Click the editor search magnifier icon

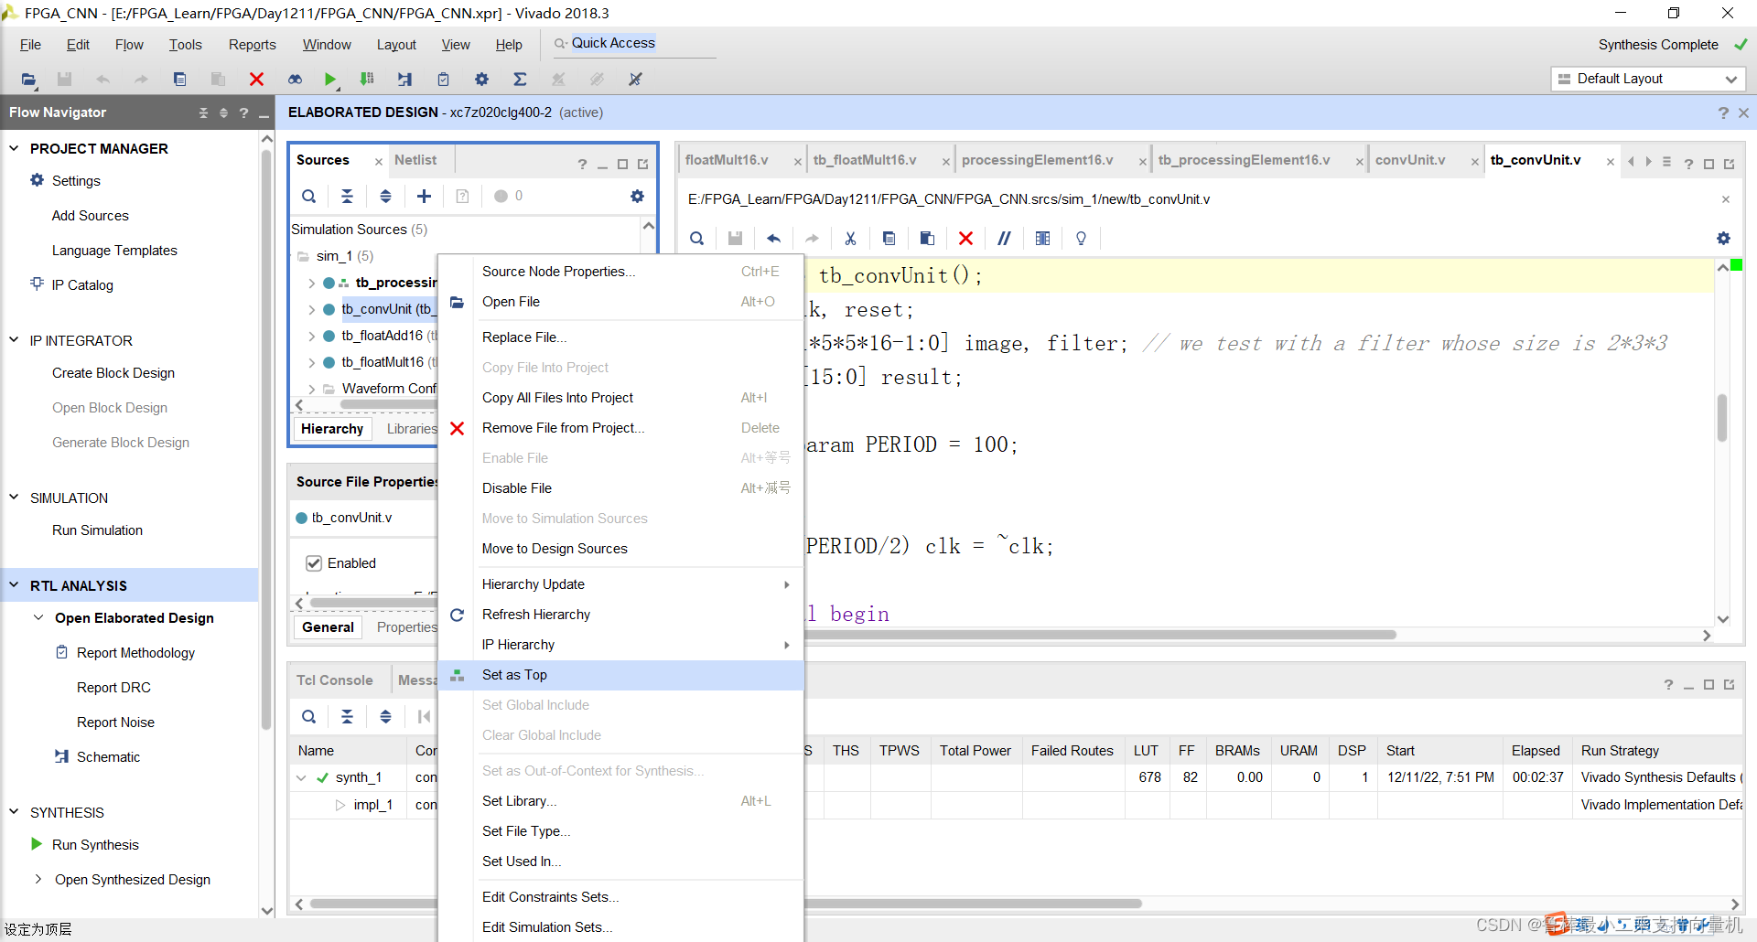point(696,238)
